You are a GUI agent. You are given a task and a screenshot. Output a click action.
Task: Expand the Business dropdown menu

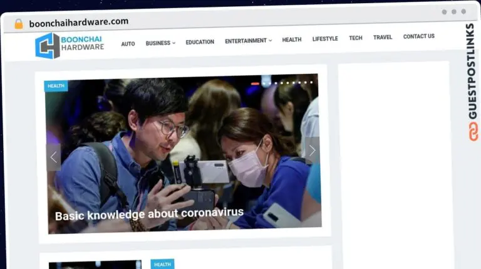[x=160, y=43]
